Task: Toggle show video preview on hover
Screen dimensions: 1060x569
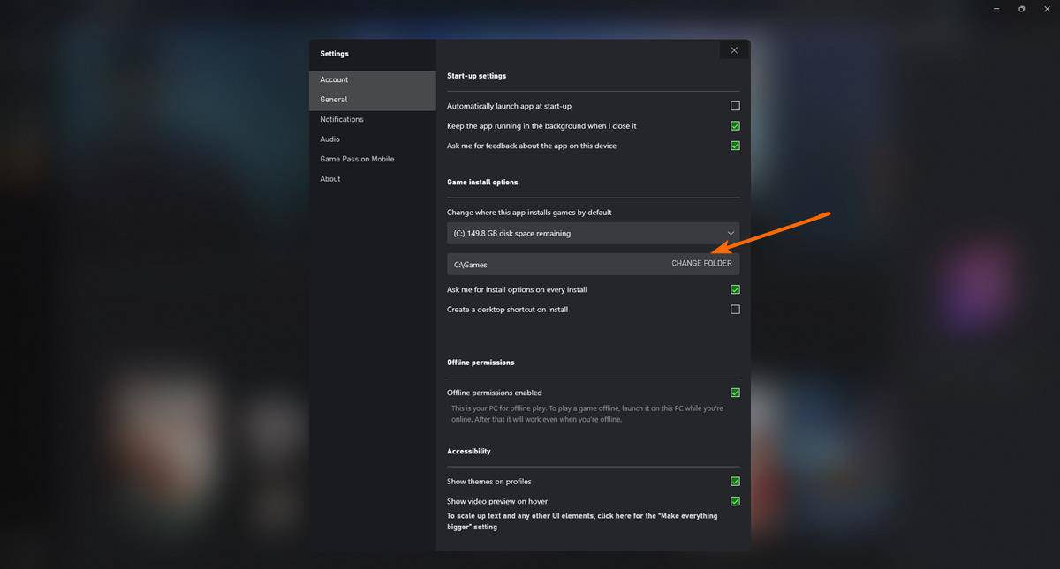Action: (x=734, y=501)
